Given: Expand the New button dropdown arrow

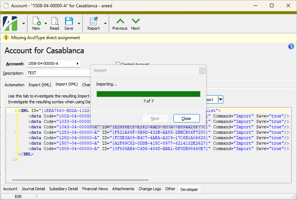Looking at the screenshot, I should click(x=46, y=24).
